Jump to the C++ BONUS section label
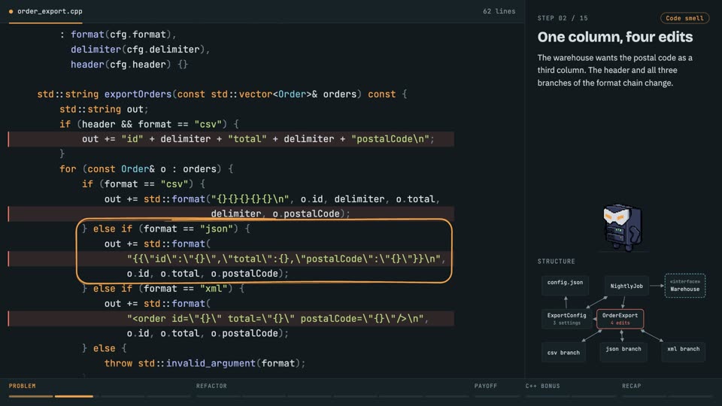The image size is (722, 406). pos(542,386)
